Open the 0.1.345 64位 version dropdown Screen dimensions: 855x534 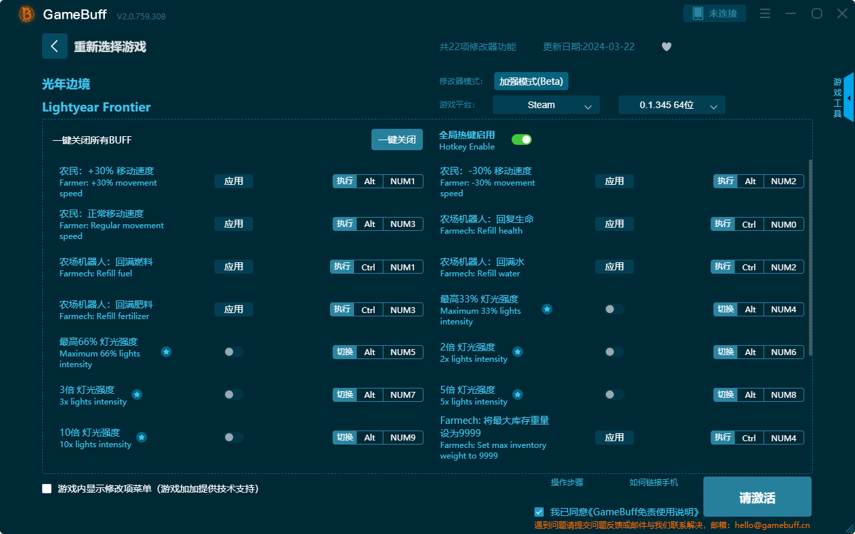(671, 105)
